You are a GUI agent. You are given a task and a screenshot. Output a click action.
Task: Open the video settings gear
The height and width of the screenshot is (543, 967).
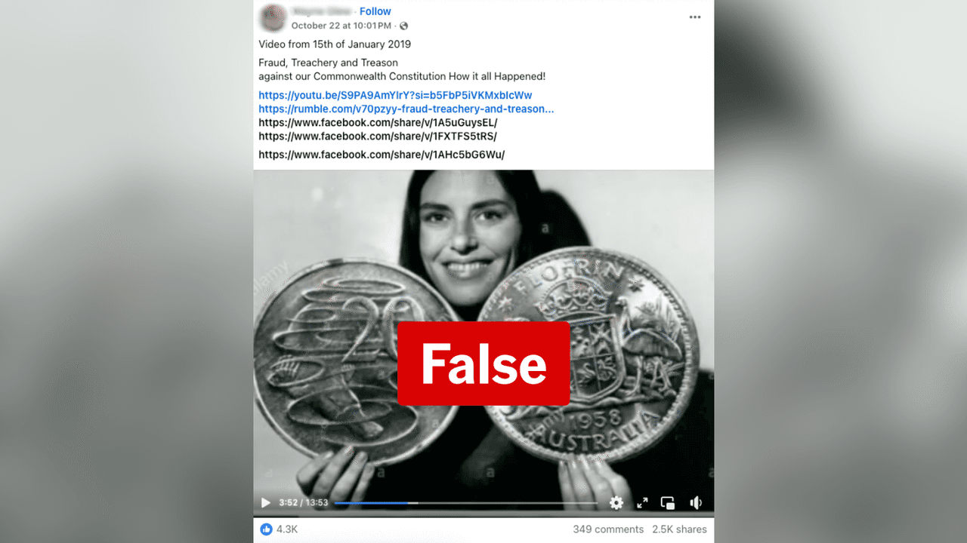tap(616, 502)
